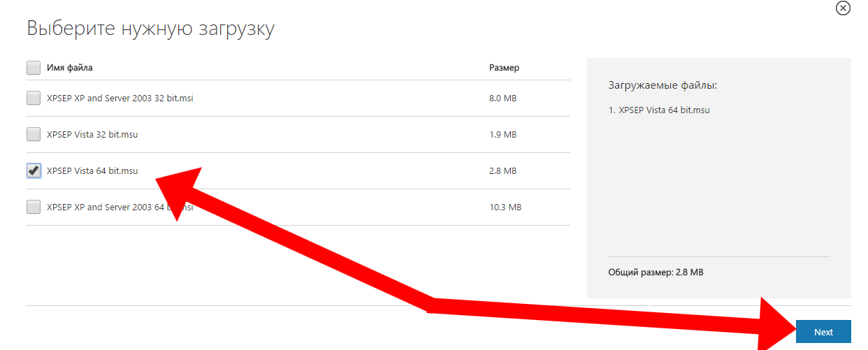Click the Размер column header
Image resolution: width=868 pixels, height=350 pixels.
504,68
